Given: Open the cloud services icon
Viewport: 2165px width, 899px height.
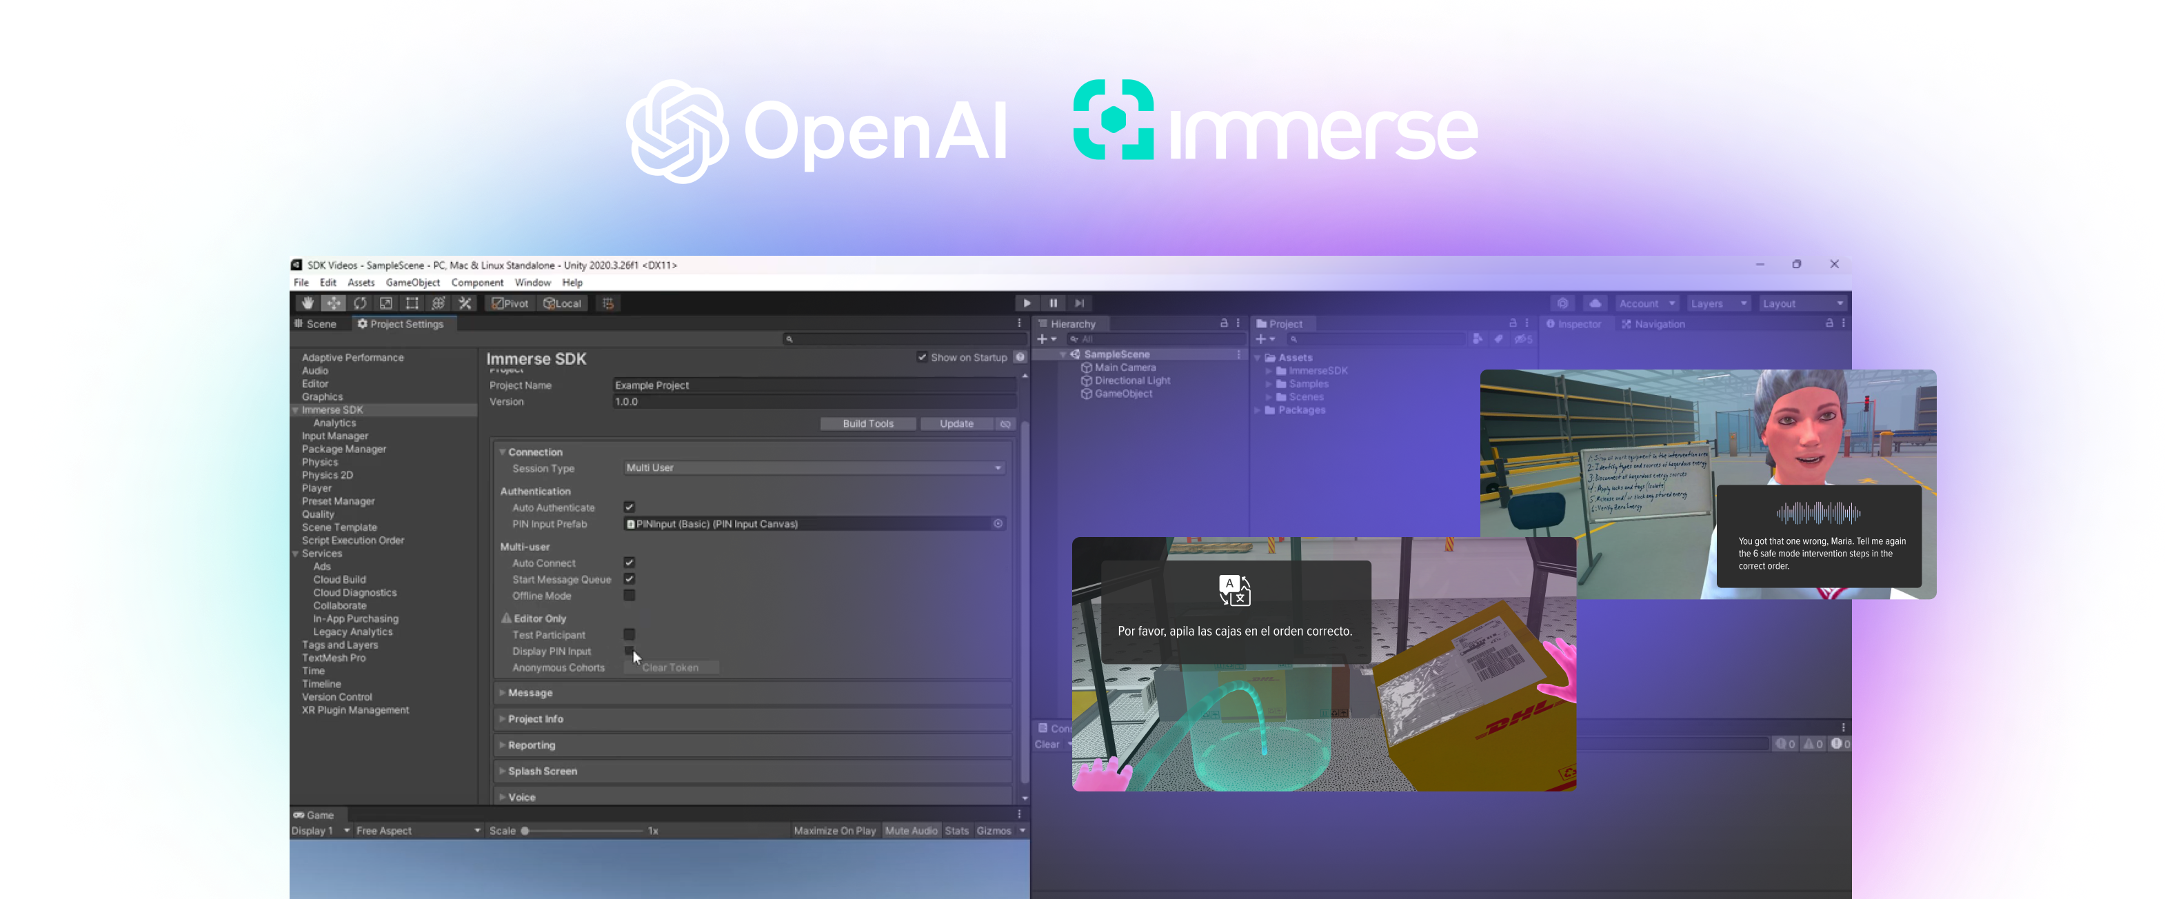Looking at the screenshot, I should pyautogui.click(x=1595, y=303).
